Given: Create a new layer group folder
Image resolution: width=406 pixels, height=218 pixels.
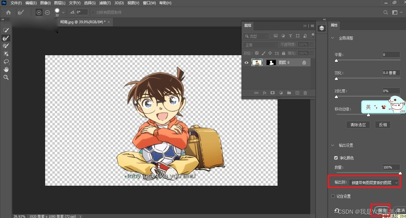Looking at the screenshot, I should coord(289,93).
